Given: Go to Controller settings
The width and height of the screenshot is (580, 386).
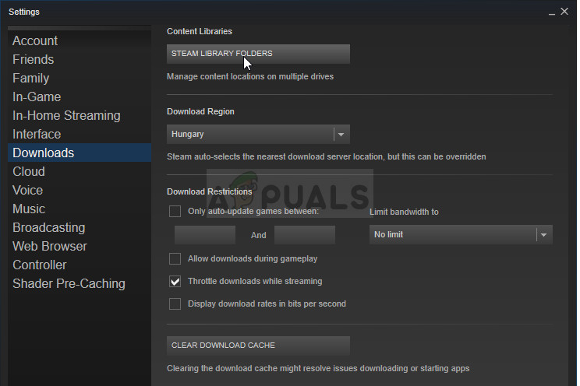Looking at the screenshot, I should pyautogui.click(x=39, y=265).
